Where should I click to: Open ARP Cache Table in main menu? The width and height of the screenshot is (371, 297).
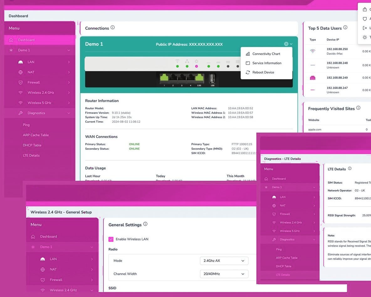36,135
